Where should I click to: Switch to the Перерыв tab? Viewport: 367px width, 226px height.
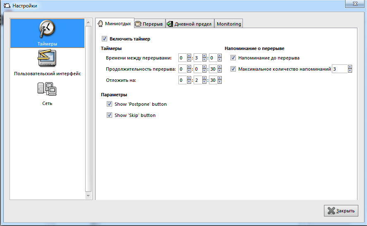pos(150,24)
